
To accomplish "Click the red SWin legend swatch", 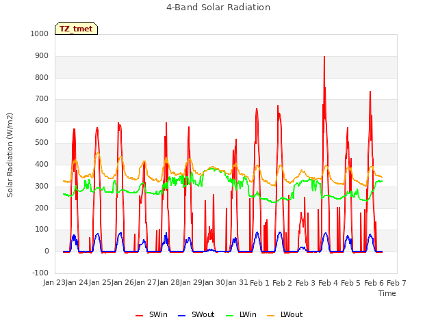I will (x=139, y=316).
